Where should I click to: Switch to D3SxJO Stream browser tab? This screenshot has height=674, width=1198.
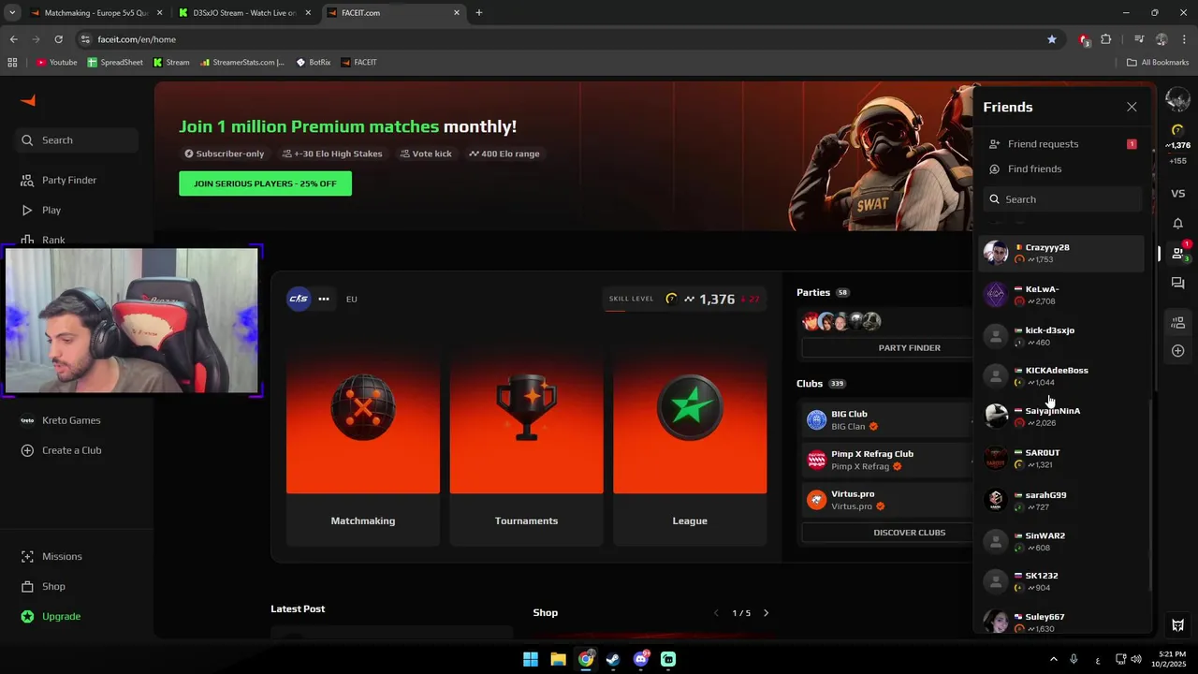pos(245,13)
